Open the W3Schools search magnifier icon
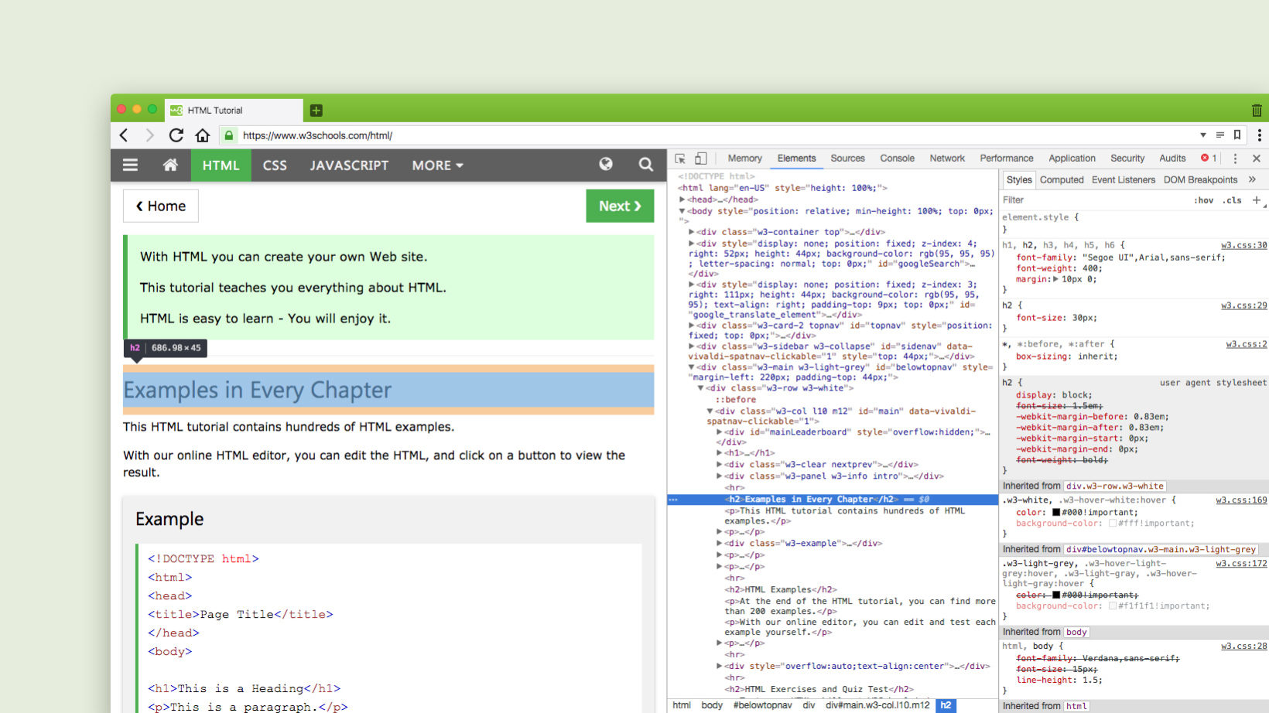The height and width of the screenshot is (713, 1269). coord(645,164)
